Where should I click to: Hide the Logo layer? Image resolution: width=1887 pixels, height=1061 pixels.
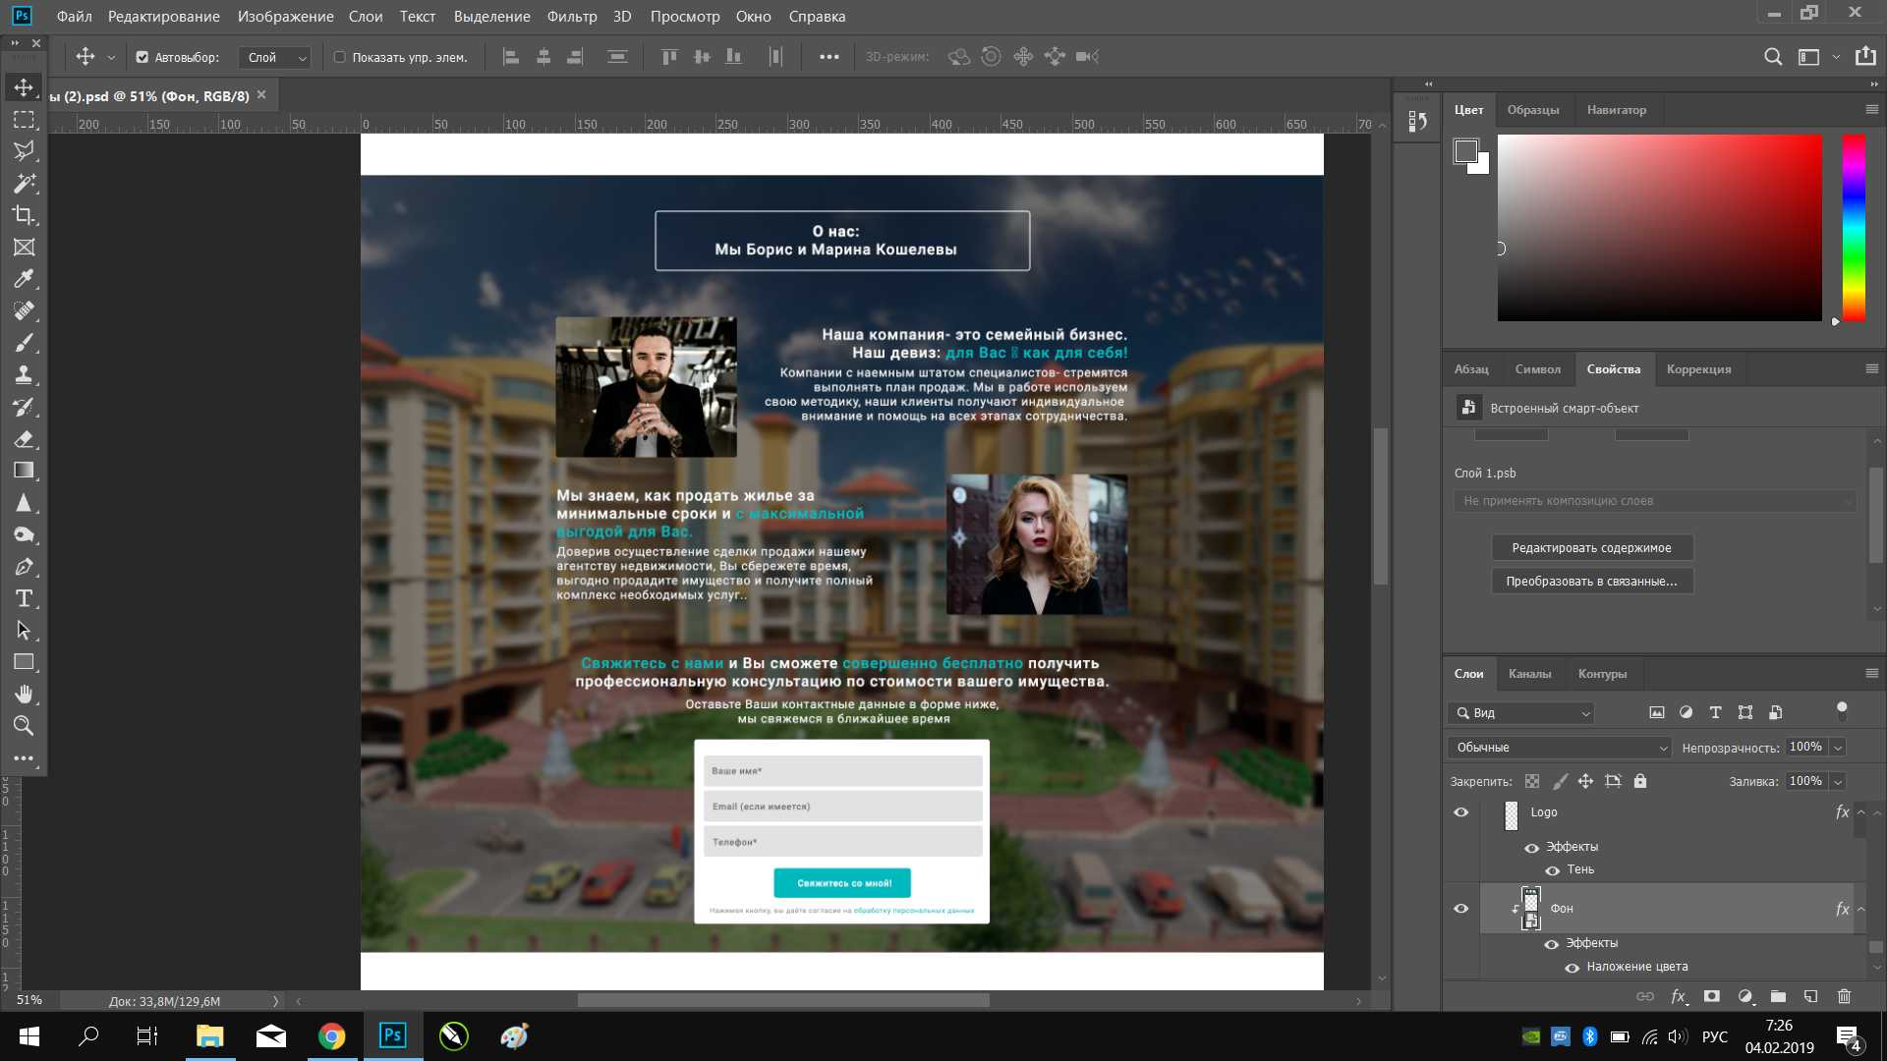click(1460, 812)
